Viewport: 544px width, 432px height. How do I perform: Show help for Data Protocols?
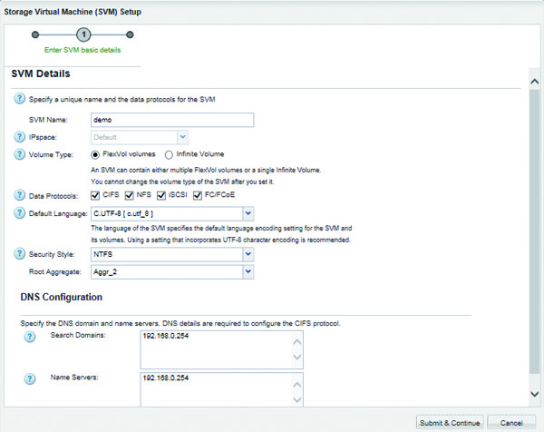pyautogui.click(x=19, y=195)
